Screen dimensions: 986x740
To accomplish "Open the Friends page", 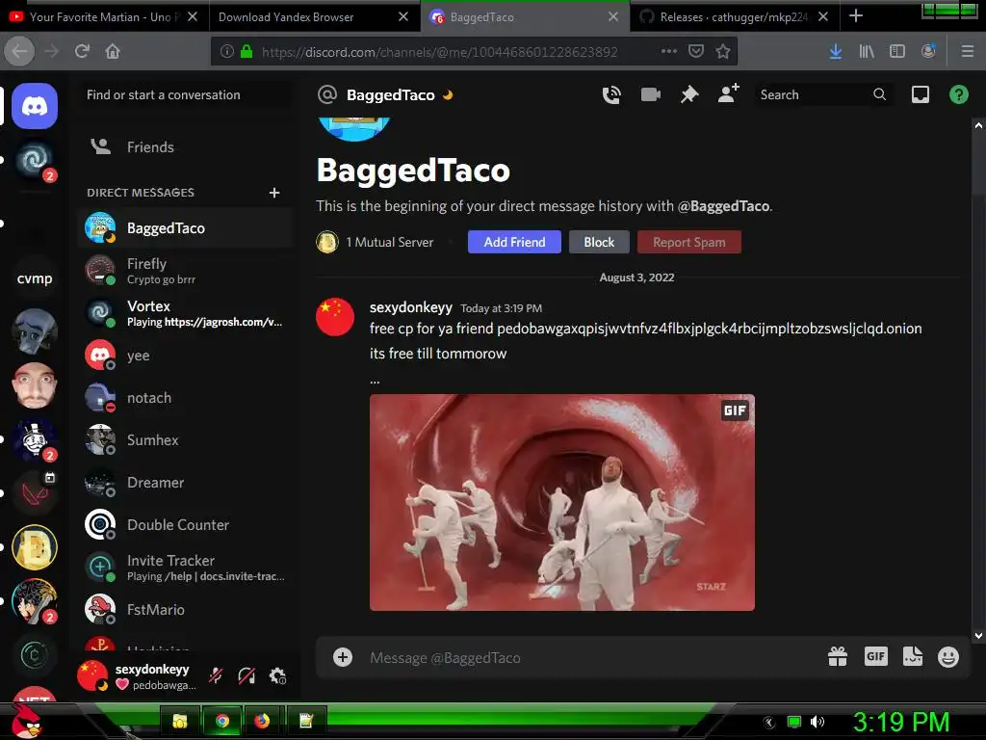I will click(186, 147).
